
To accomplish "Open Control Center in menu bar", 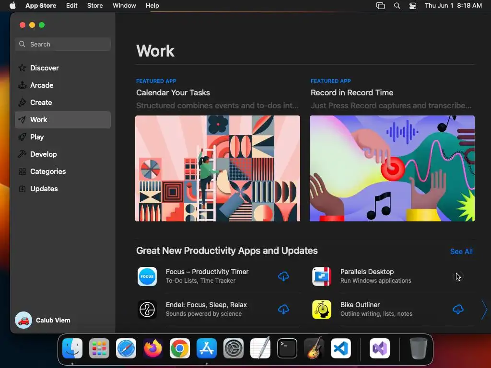I will pos(413,6).
